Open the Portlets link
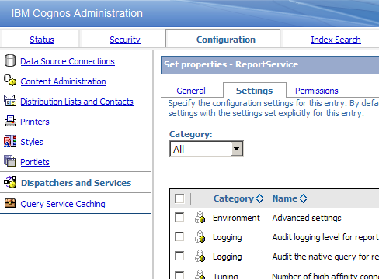 click(35, 162)
